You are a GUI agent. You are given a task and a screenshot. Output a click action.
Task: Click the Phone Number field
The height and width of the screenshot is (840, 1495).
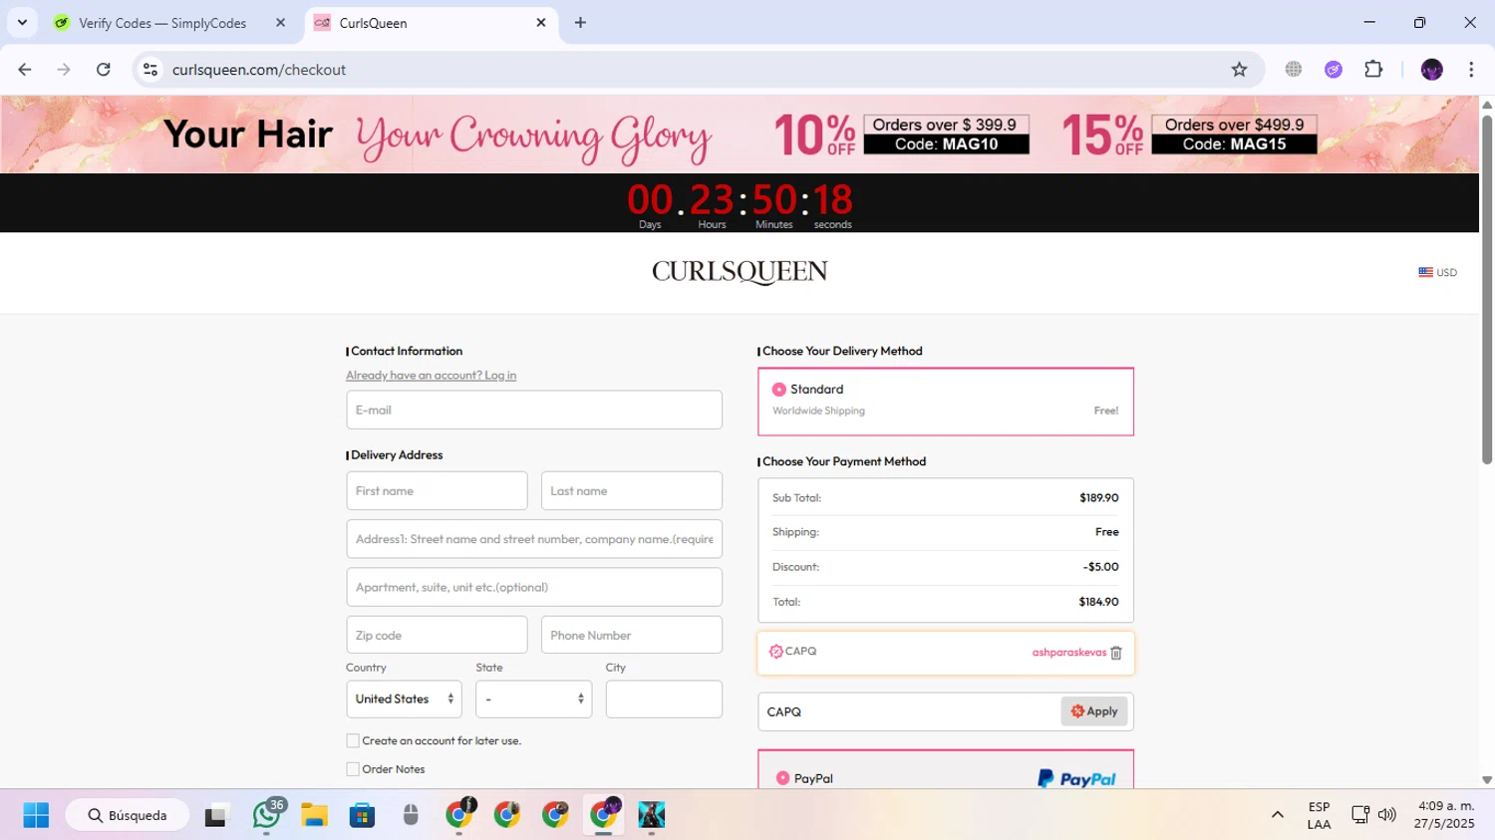point(632,635)
